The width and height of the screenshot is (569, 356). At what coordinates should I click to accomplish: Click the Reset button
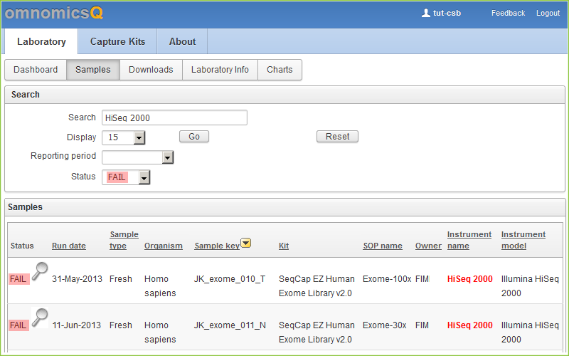coord(337,137)
